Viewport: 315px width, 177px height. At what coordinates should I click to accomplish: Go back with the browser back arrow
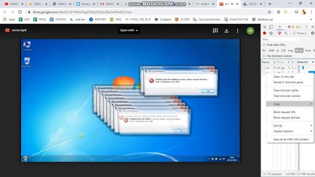[5, 12]
